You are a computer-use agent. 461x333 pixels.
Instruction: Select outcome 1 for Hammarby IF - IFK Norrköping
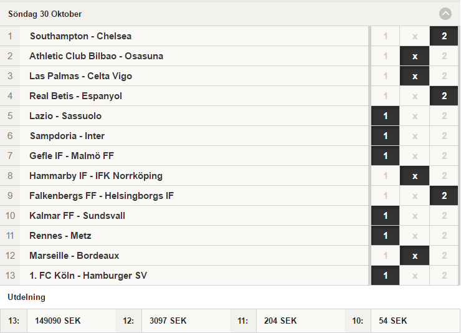pos(385,176)
